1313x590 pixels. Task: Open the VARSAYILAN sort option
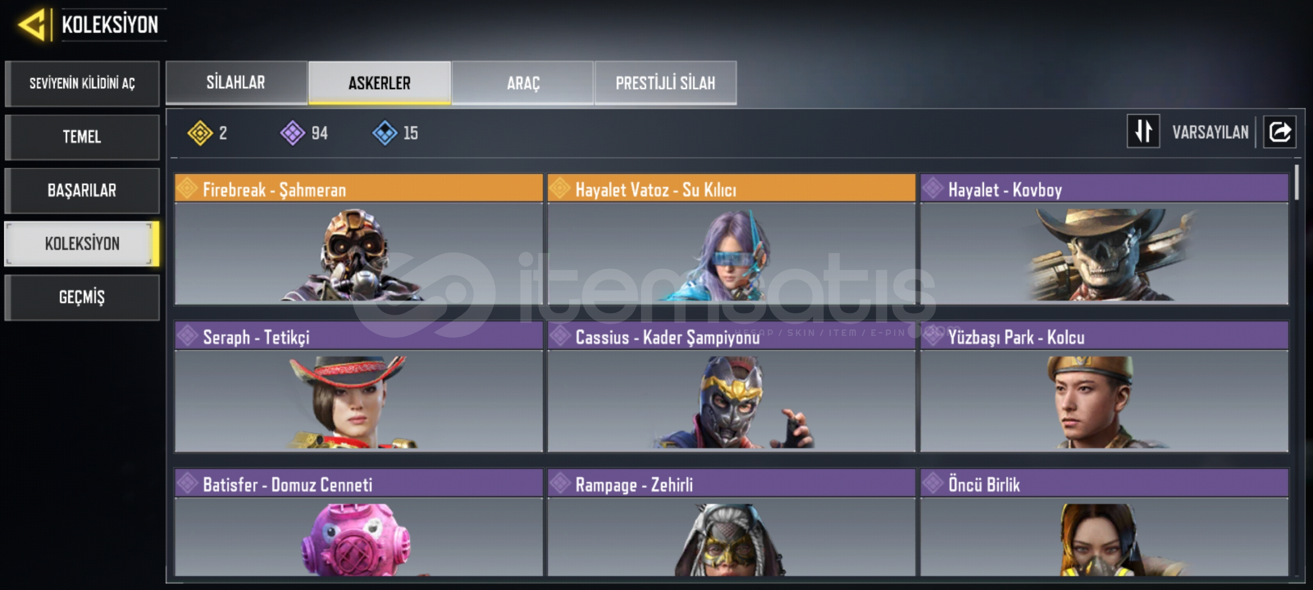[x=1210, y=132]
